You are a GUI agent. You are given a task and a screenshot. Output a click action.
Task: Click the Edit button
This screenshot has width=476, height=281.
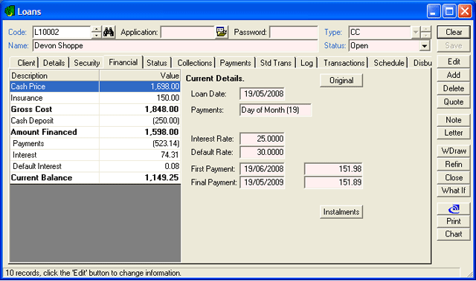click(x=454, y=62)
